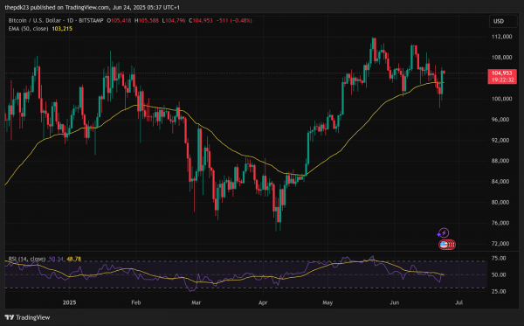
Task: Click the TradingView logo in the footer
Action: (27, 317)
